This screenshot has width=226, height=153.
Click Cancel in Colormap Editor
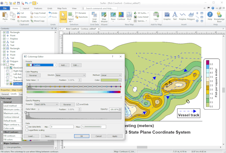(99, 136)
